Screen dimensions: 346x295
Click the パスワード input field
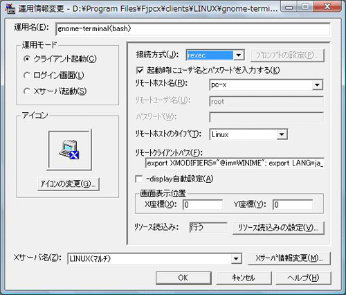click(266, 117)
